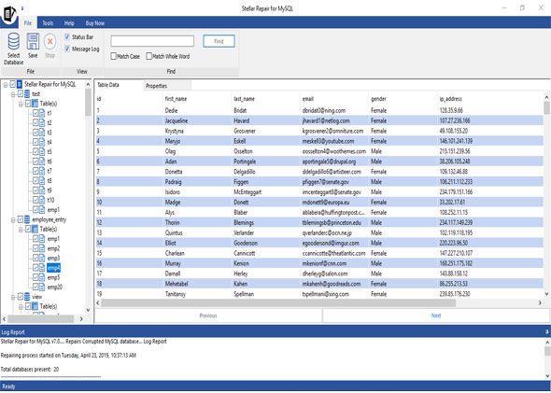Uncheck the Status Bar checkbox
This screenshot has width=551, height=393.
pos(67,36)
